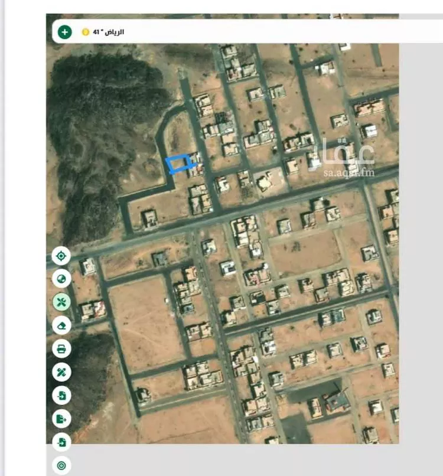Open the globe basemap icon

61,279
